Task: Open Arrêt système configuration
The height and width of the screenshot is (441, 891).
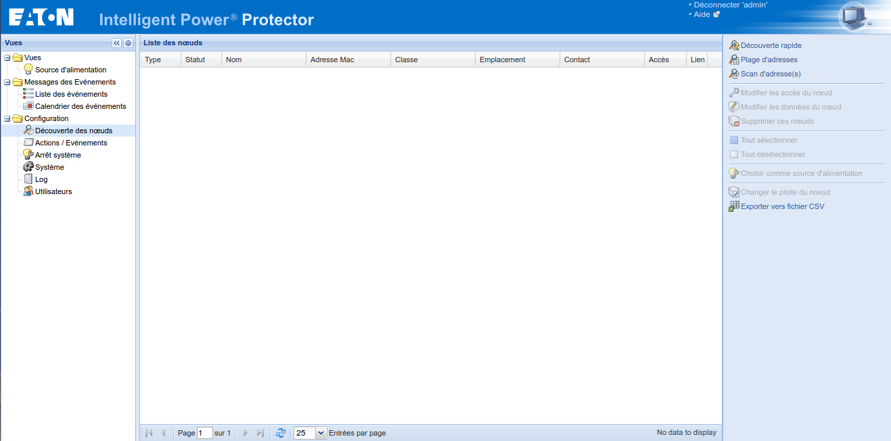Action: pyautogui.click(x=58, y=155)
